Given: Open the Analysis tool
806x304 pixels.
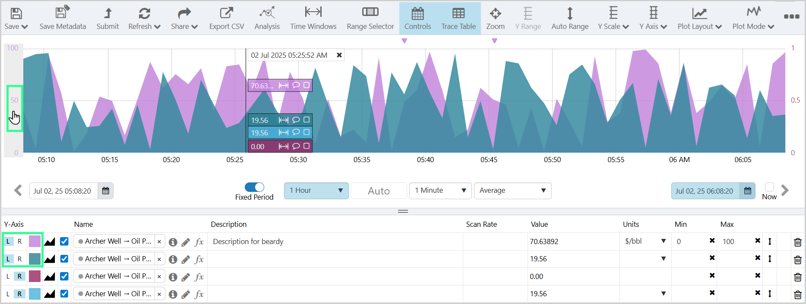Looking at the screenshot, I should tap(267, 14).
